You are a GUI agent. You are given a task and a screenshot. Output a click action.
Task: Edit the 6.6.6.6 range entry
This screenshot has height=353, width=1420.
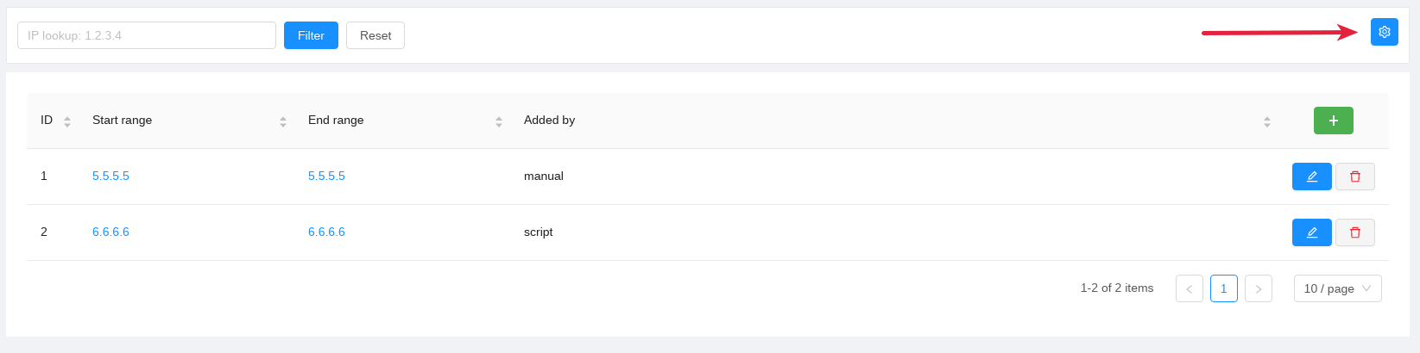coord(1311,232)
